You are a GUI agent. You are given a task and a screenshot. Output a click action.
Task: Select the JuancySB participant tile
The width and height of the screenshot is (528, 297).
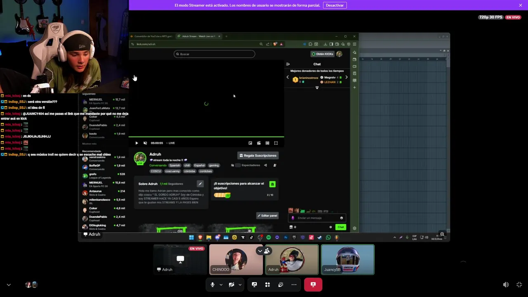(x=348, y=259)
